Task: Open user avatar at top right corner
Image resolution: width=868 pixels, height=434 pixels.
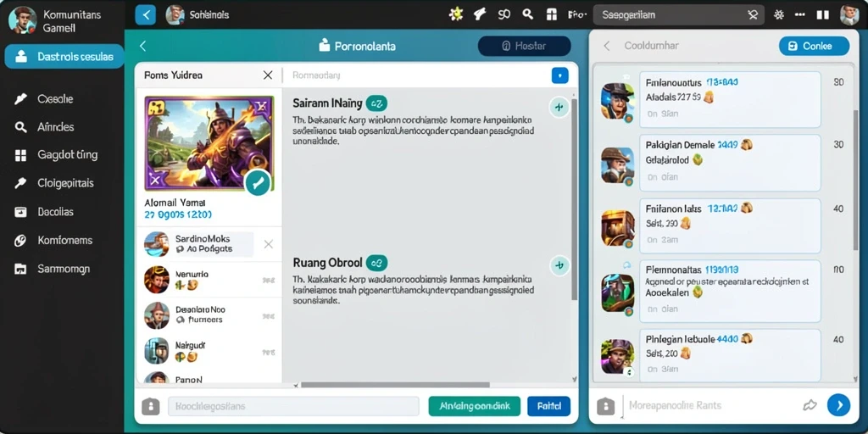Action: coord(849,15)
